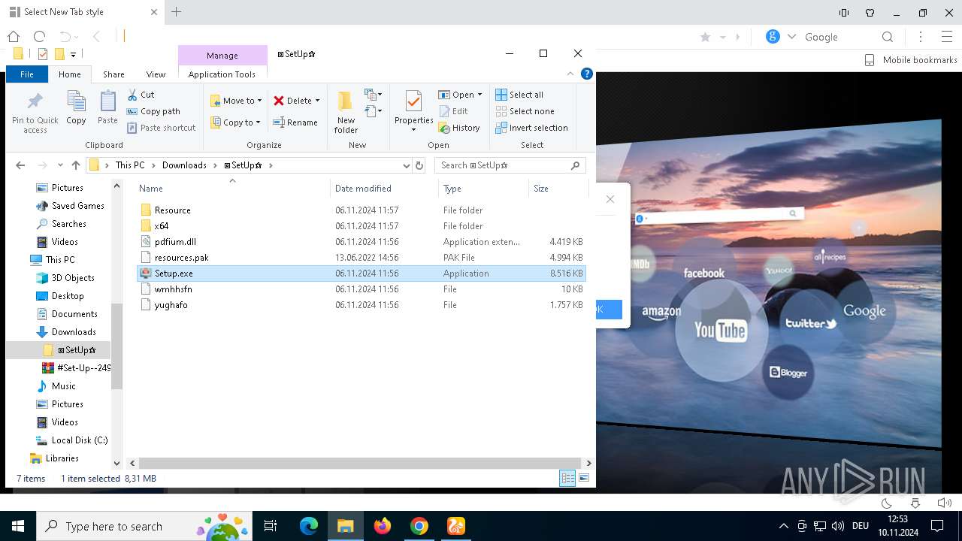Reload the page in the browser window
The image size is (962, 541).
[x=39, y=36]
